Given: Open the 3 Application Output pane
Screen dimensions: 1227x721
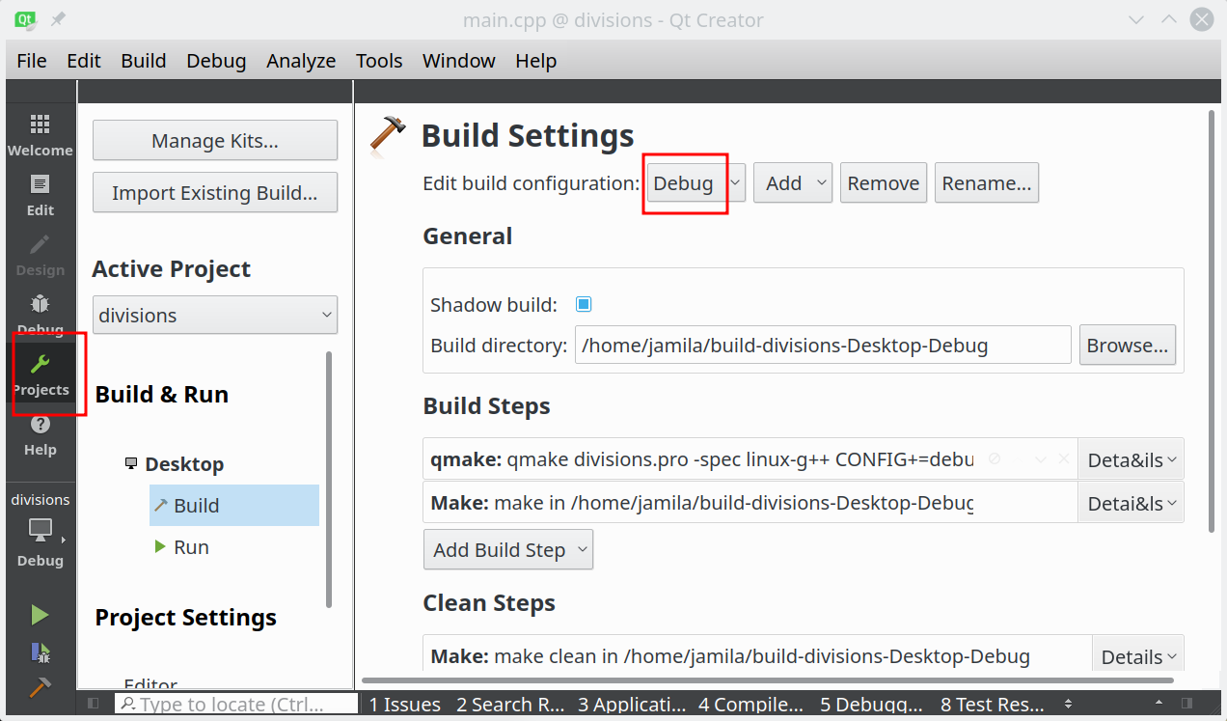Looking at the screenshot, I should (x=633, y=705).
